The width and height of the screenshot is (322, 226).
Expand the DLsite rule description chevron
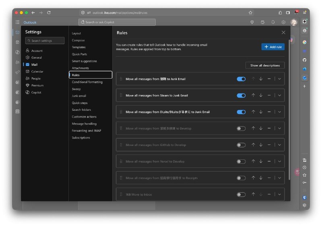[279, 112]
